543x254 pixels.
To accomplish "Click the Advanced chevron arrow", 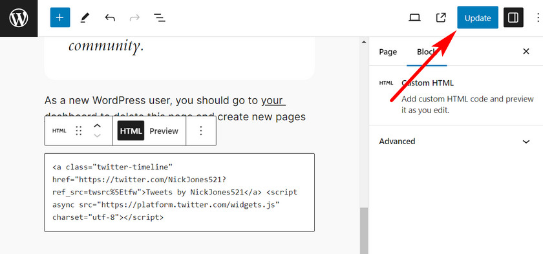I will click(x=526, y=142).
